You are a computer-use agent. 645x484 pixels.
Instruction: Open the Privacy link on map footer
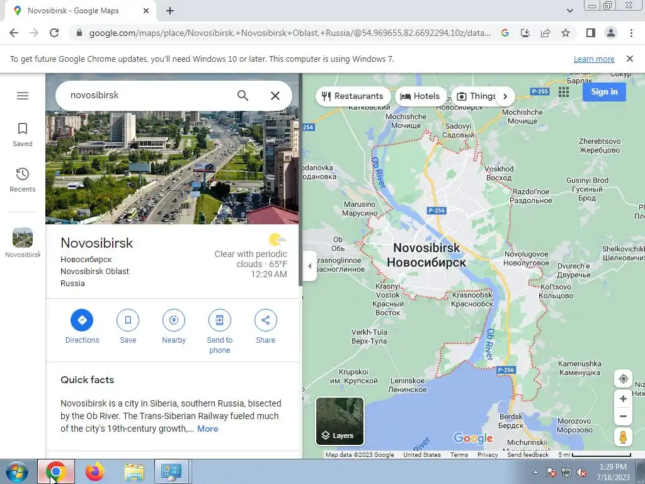pyautogui.click(x=488, y=455)
